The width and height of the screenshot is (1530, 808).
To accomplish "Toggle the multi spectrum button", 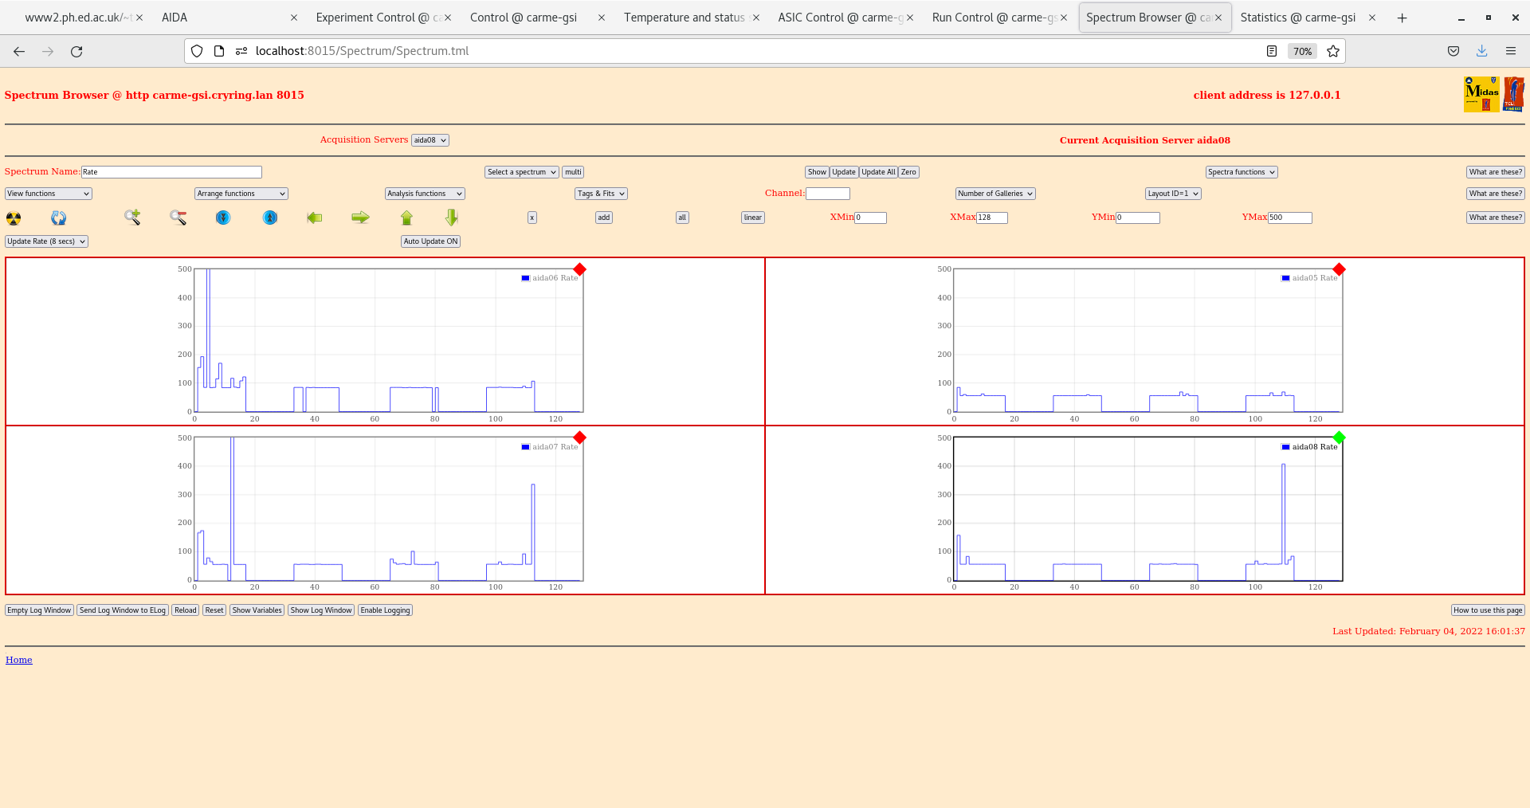I will [x=573, y=172].
